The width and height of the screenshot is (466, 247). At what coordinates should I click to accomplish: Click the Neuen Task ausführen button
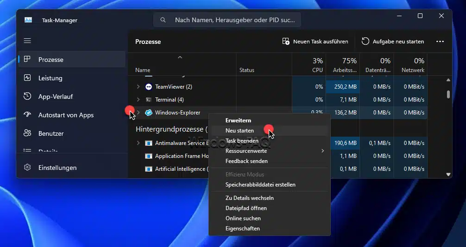point(315,42)
